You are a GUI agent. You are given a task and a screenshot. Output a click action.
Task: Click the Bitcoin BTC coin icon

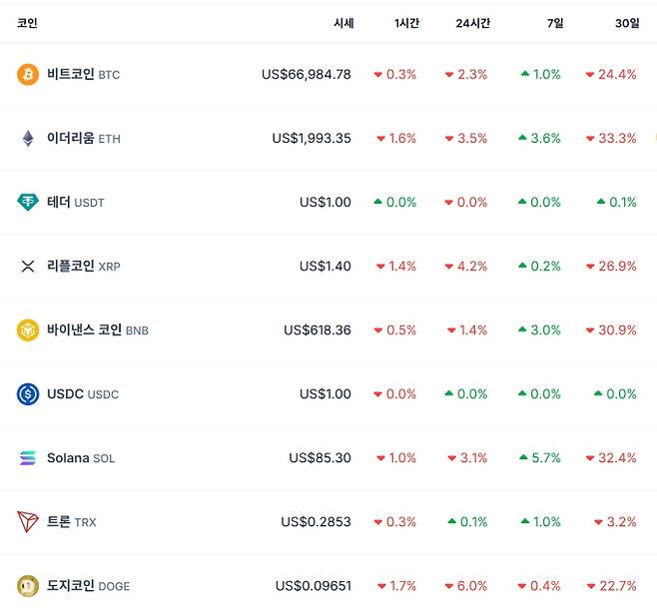pyautogui.click(x=28, y=74)
